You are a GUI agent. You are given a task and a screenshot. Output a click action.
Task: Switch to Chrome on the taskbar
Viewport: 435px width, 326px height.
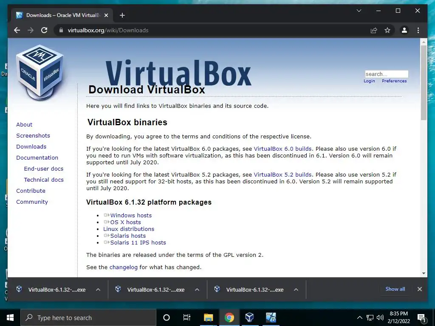point(229,318)
